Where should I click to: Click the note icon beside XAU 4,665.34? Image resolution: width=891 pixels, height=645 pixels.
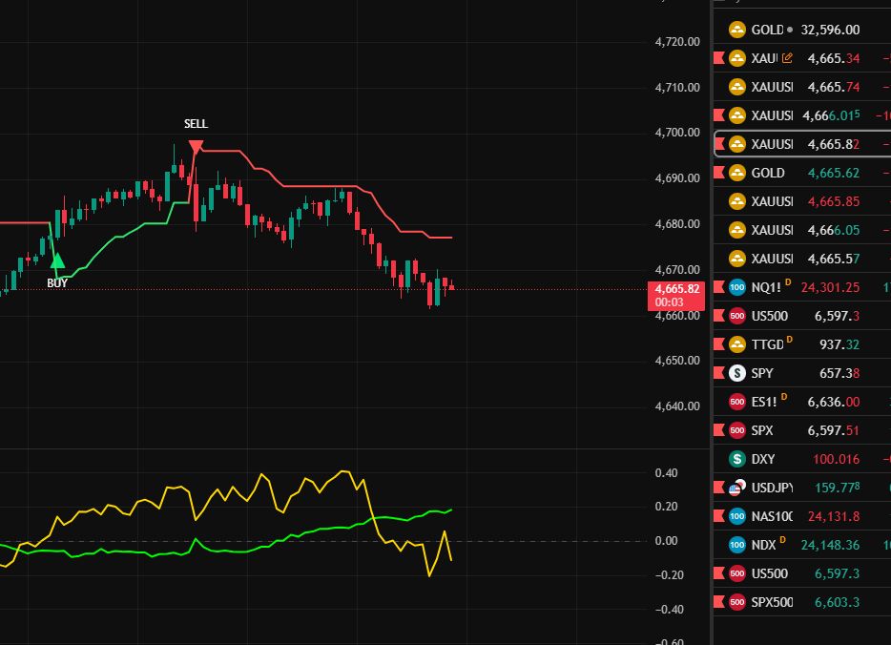pos(787,58)
